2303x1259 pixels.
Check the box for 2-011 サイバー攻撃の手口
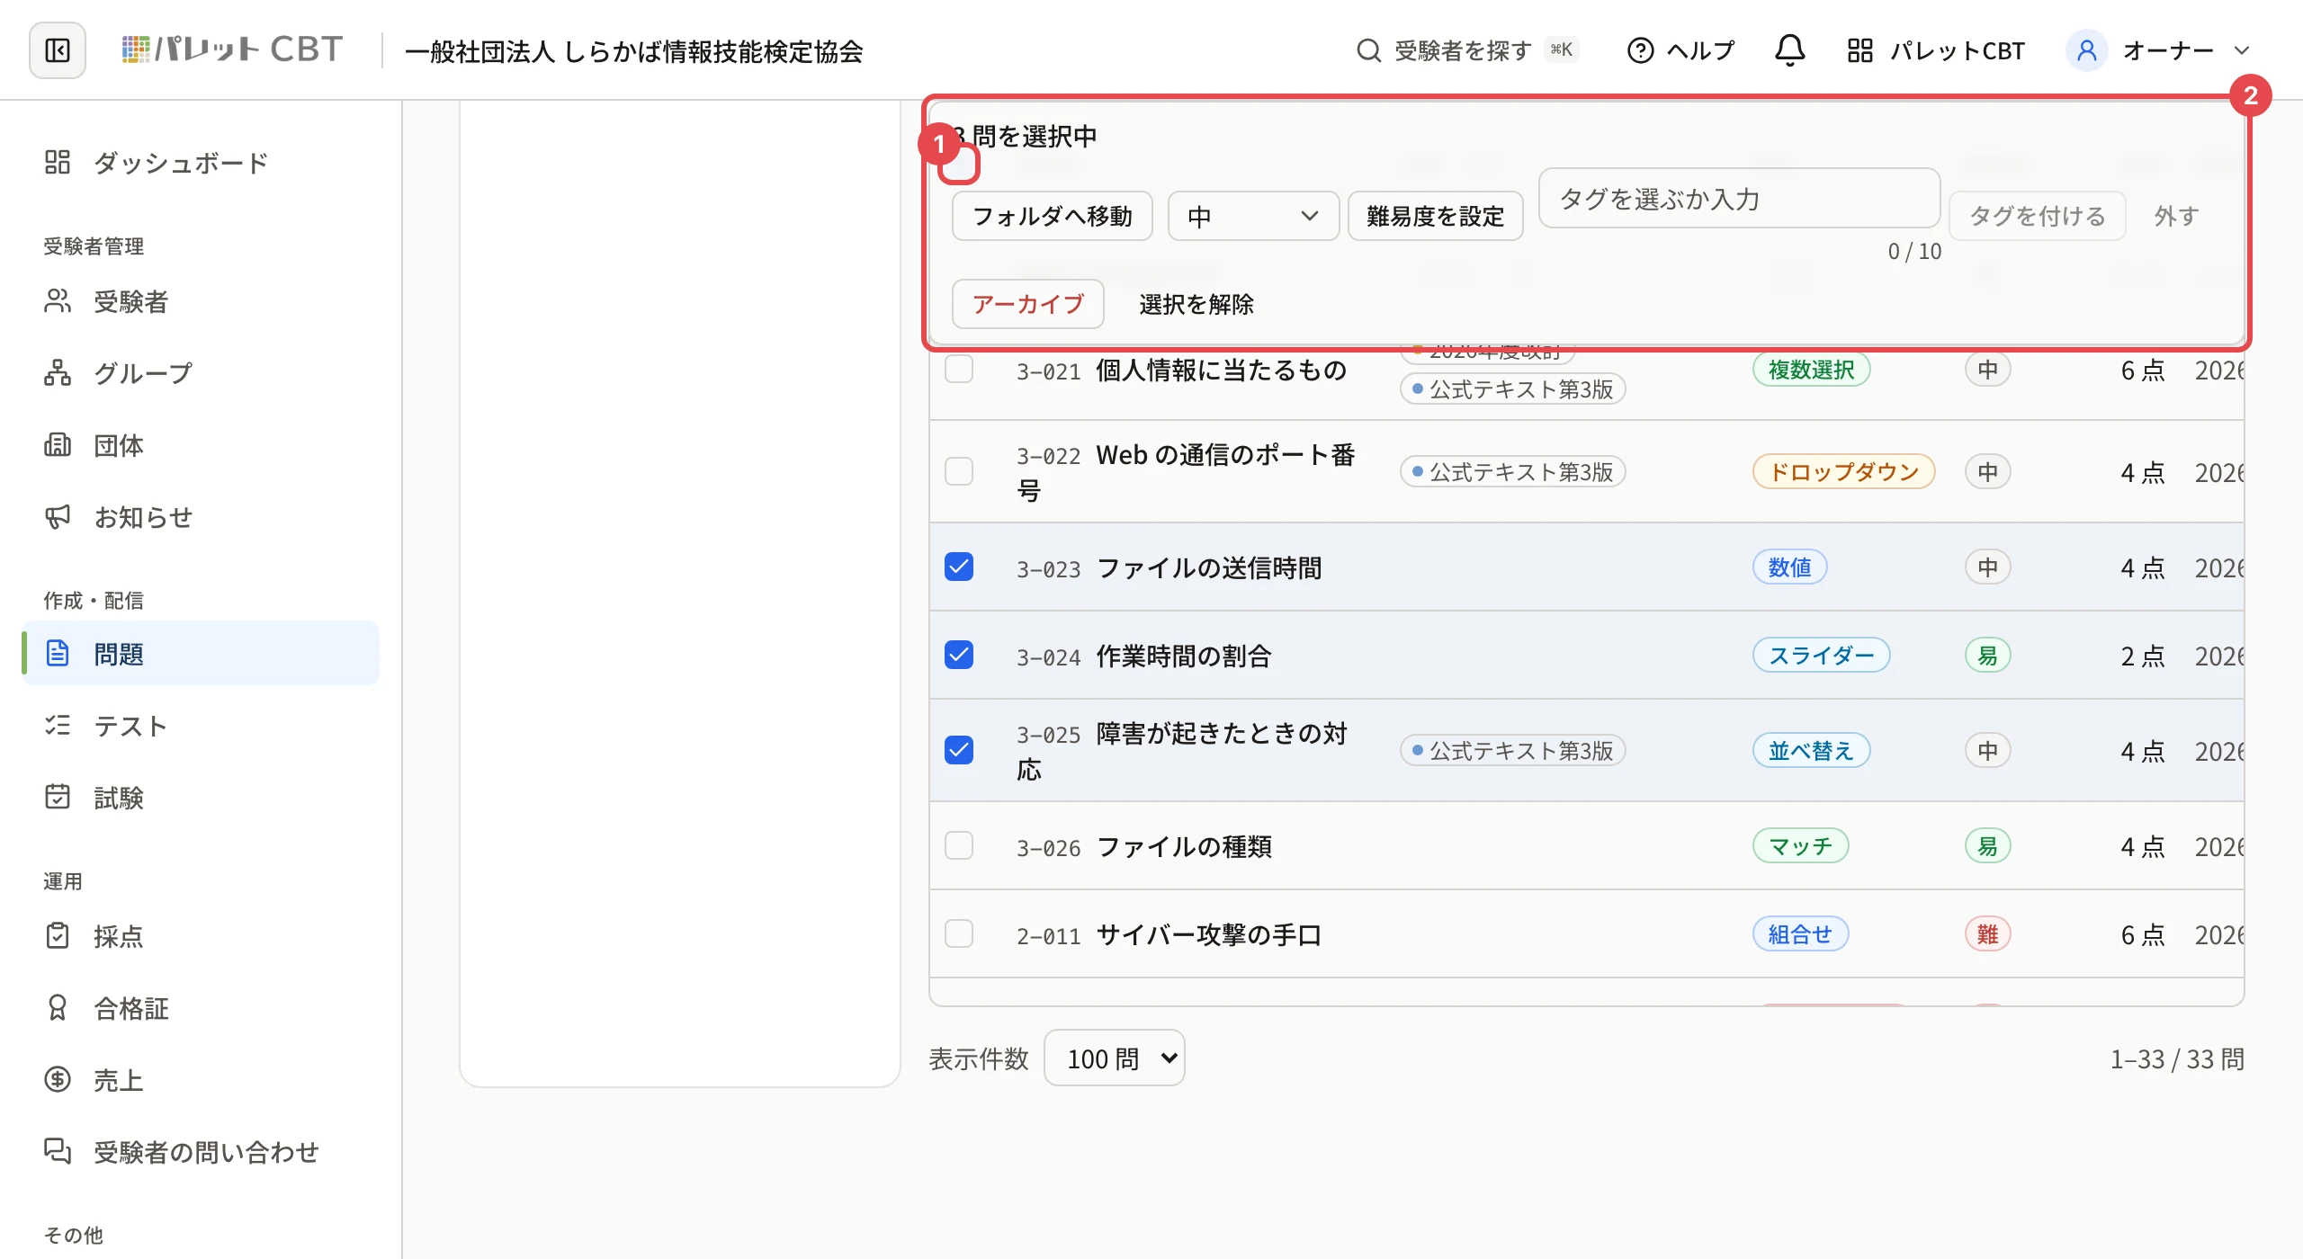[x=959, y=934]
